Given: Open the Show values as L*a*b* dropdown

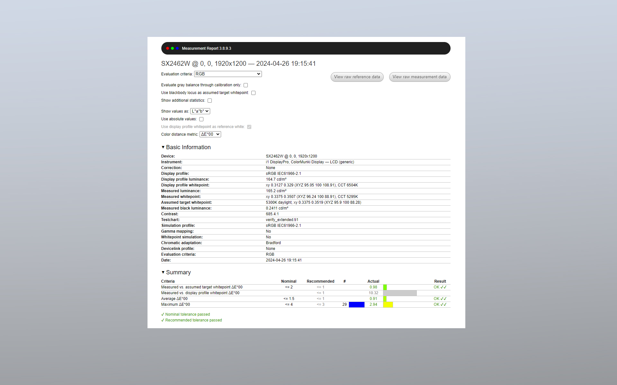Looking at the screenshot, I should 200,111.
